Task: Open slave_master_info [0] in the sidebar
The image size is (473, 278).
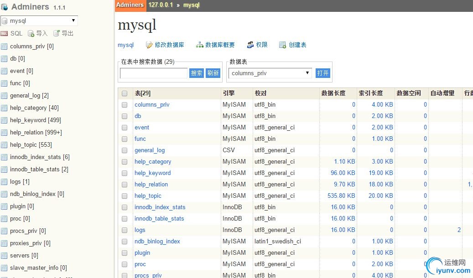Action: pos(38,268)
